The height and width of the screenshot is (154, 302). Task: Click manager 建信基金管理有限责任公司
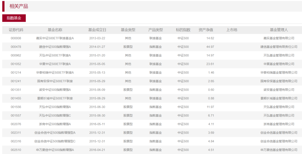pyautogui.click(x=279, y=47)
